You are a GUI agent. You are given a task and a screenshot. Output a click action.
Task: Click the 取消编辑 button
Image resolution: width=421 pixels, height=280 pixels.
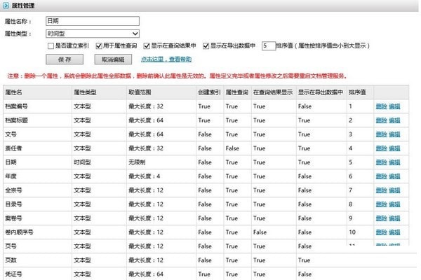click(113, 59)
